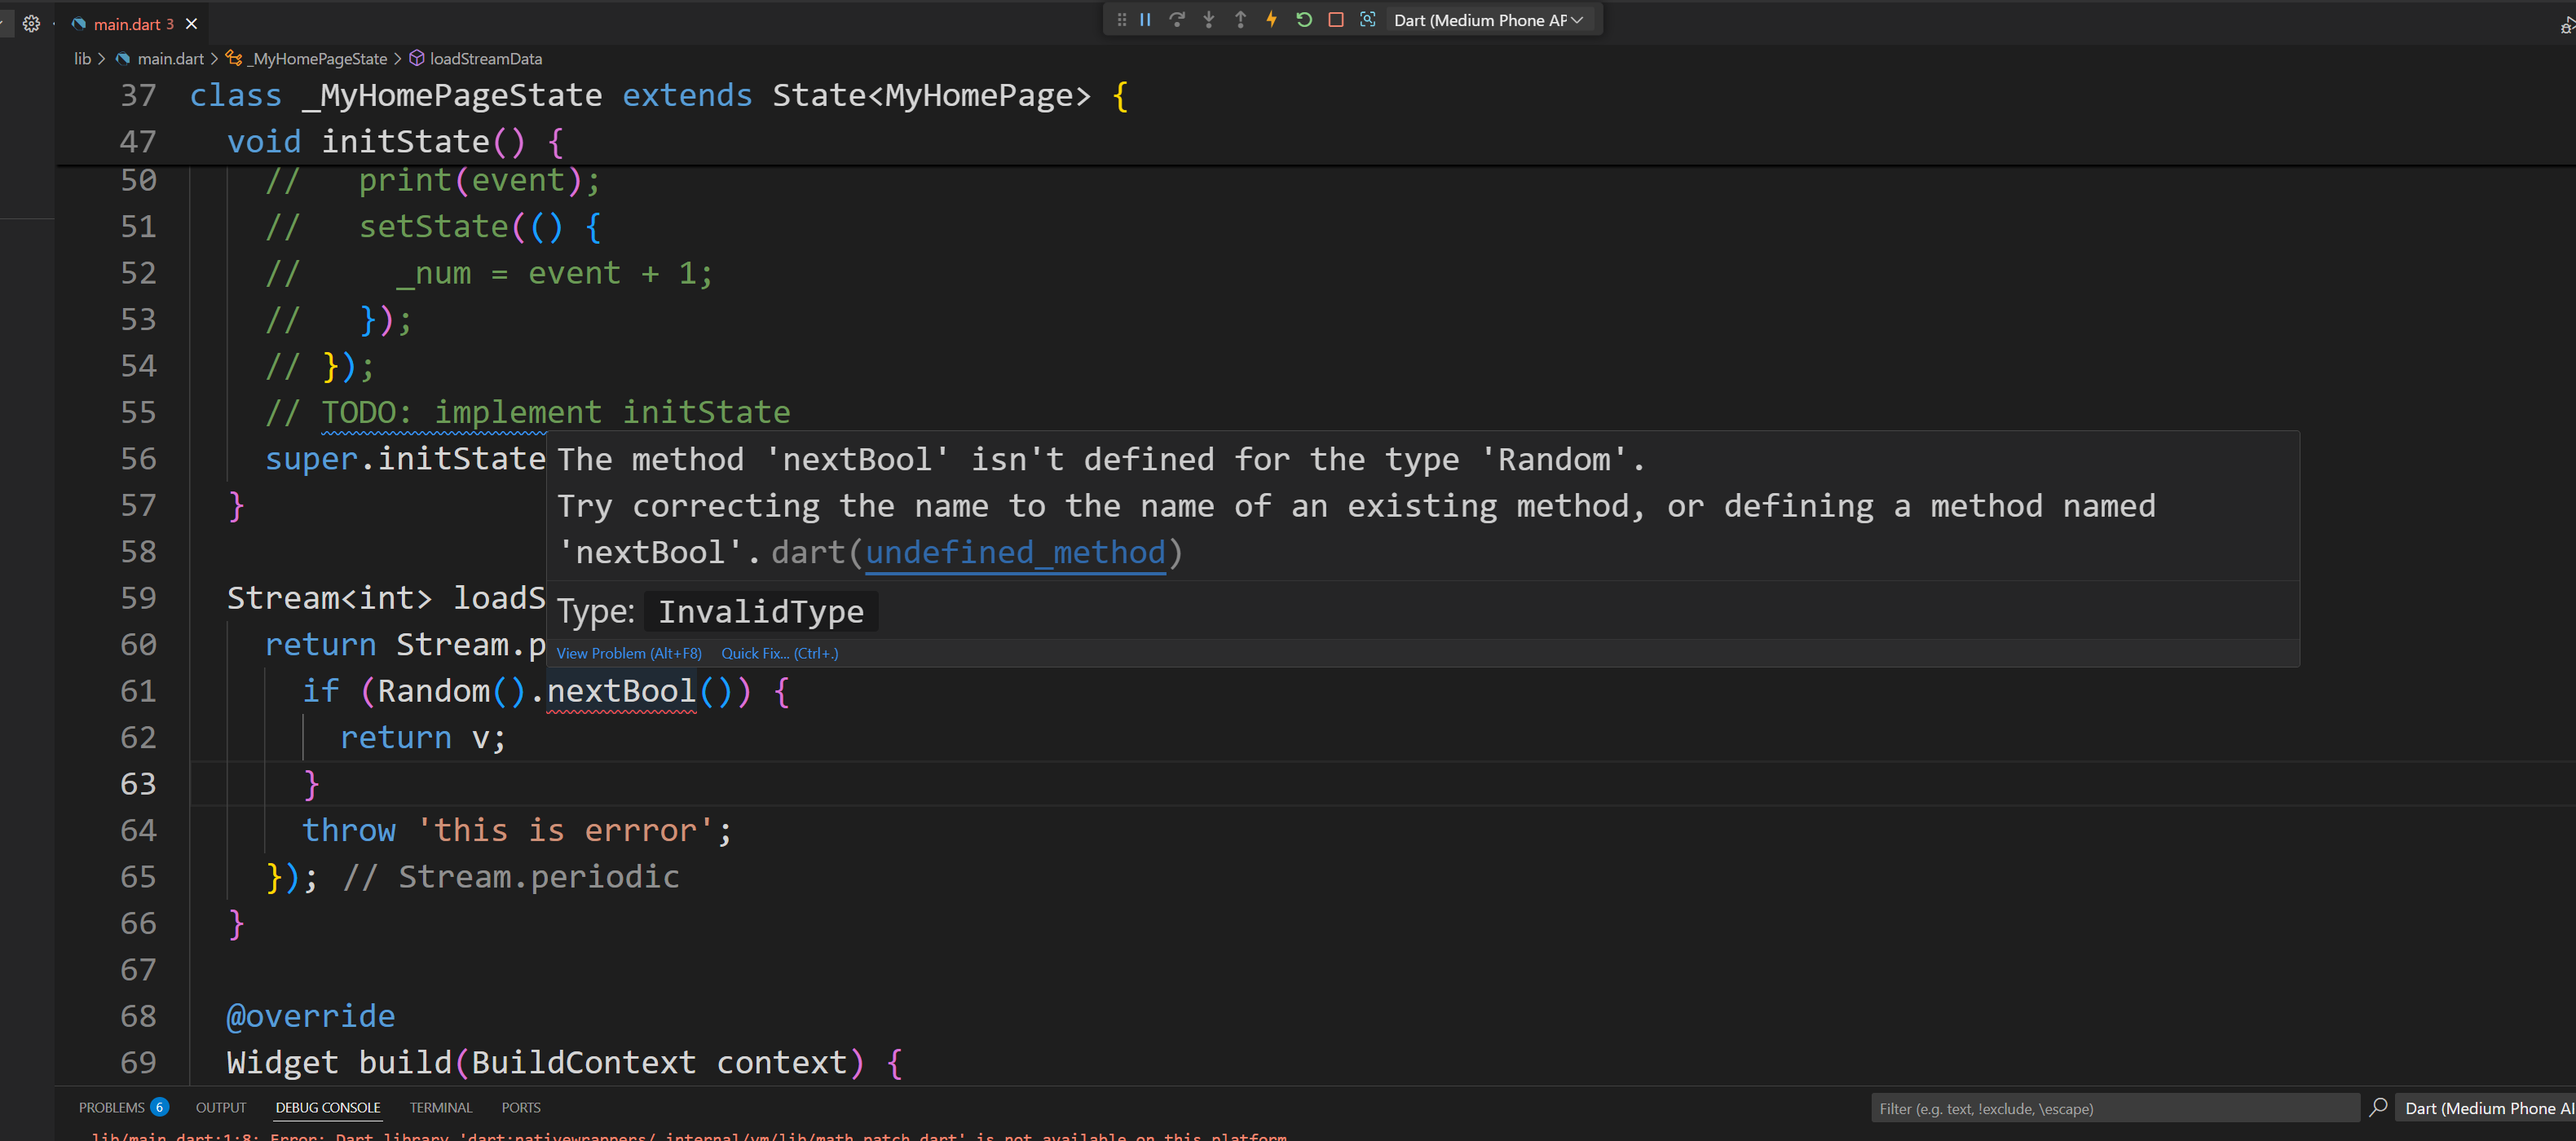Image resolution: width=2576 pixels, height=1141 pixels.
Task: Open the TERMINAL panel tab
Action: click(x=441, y=1108)
